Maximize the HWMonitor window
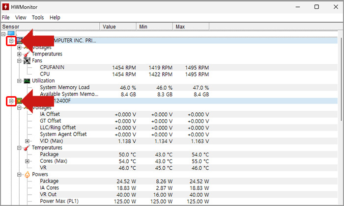The width and height of the screenshot is (344, 206). click(x=316, y=7)
